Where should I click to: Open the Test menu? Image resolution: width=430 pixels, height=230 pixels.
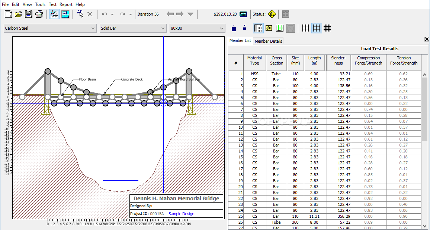(x=52, y=4)
